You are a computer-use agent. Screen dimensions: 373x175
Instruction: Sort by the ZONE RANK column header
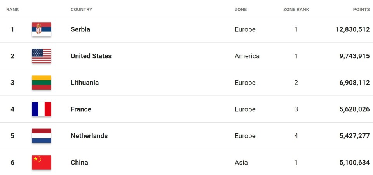pos(296,10)
